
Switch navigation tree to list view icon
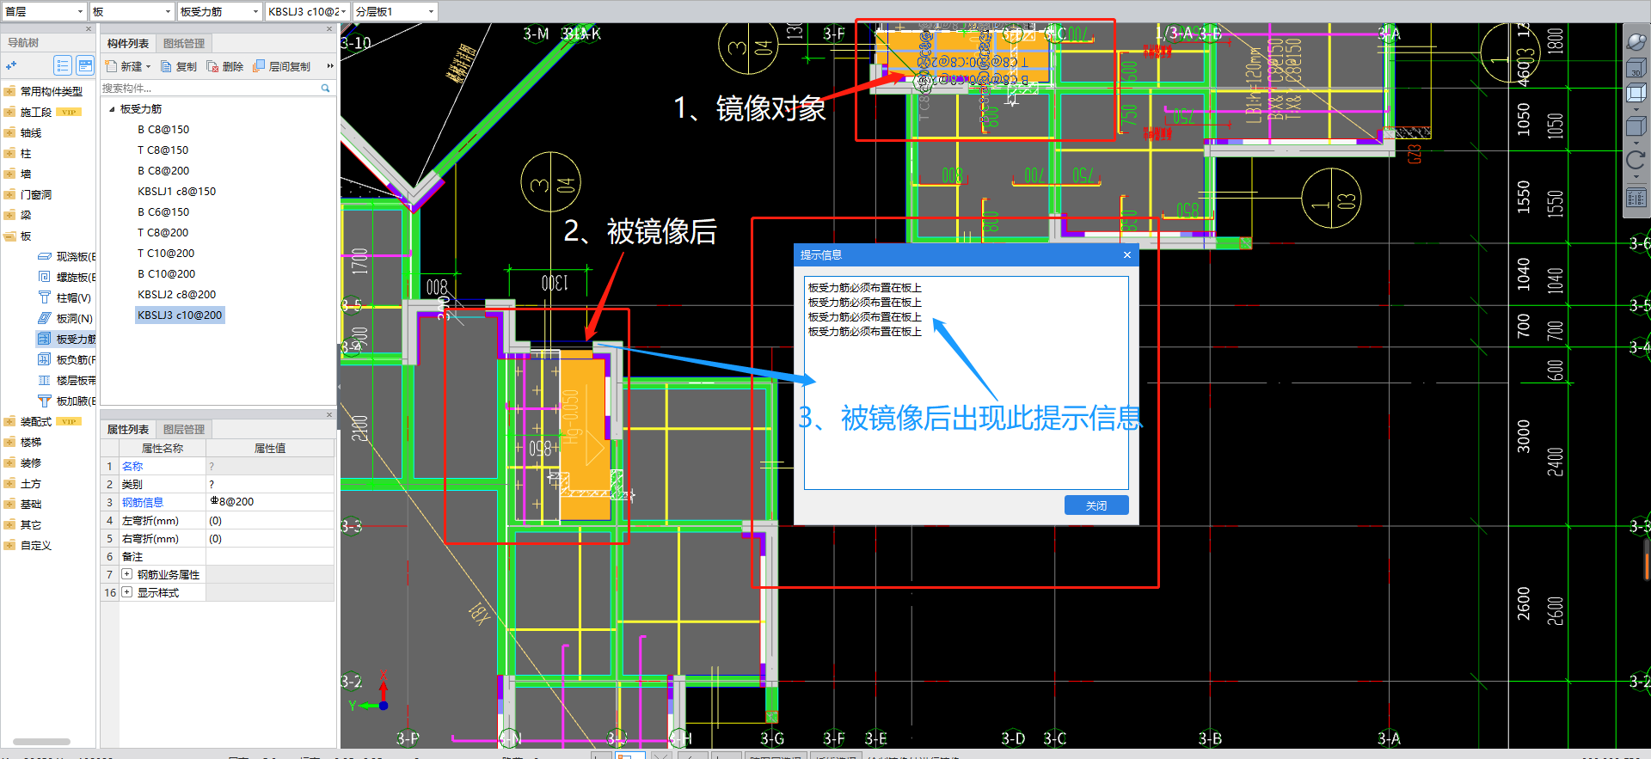pyautogui.click(x=63, y=65)
